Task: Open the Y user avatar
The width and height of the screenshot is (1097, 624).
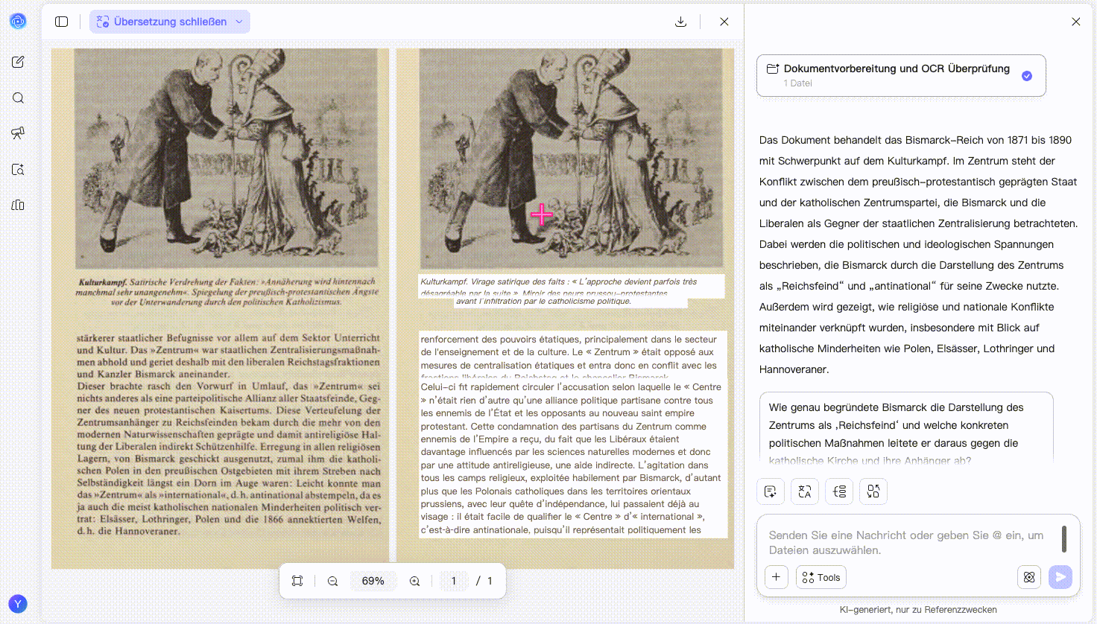Action: click(18, 604)
